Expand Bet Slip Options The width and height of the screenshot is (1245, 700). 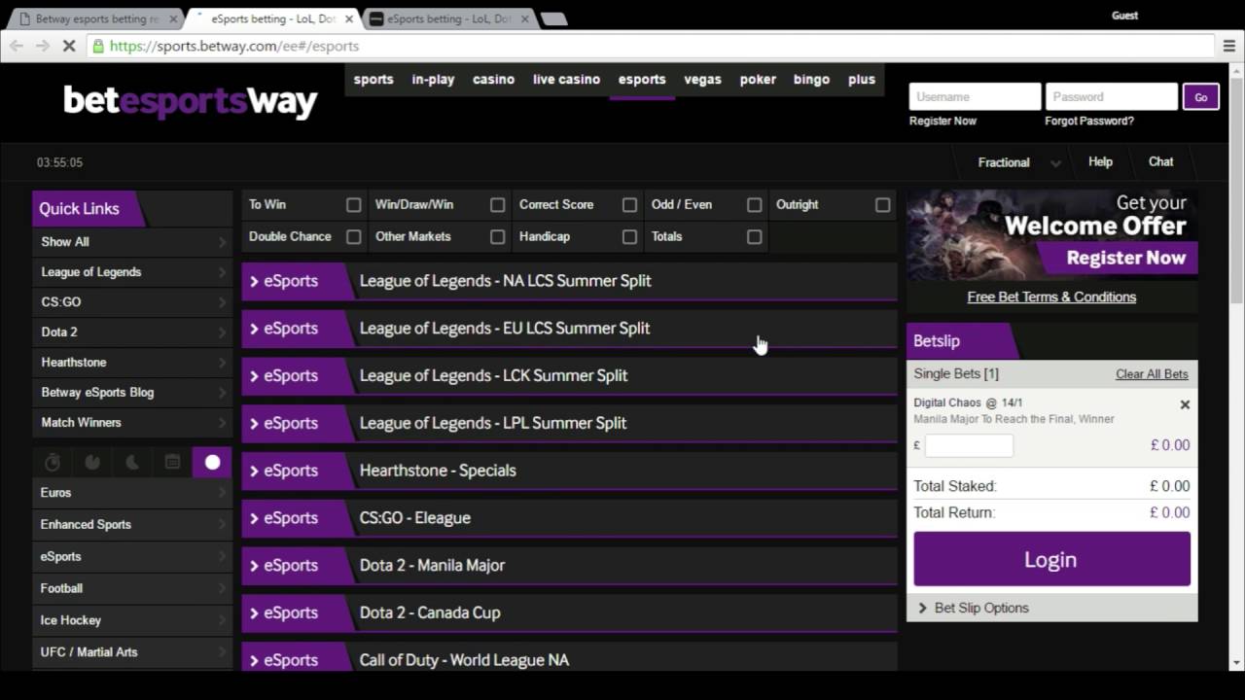(x=1051, y=608)
